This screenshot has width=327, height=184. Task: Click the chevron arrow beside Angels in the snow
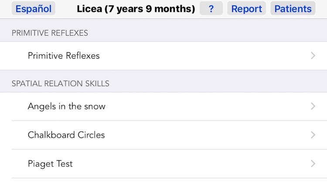click(x=313, y=106)
